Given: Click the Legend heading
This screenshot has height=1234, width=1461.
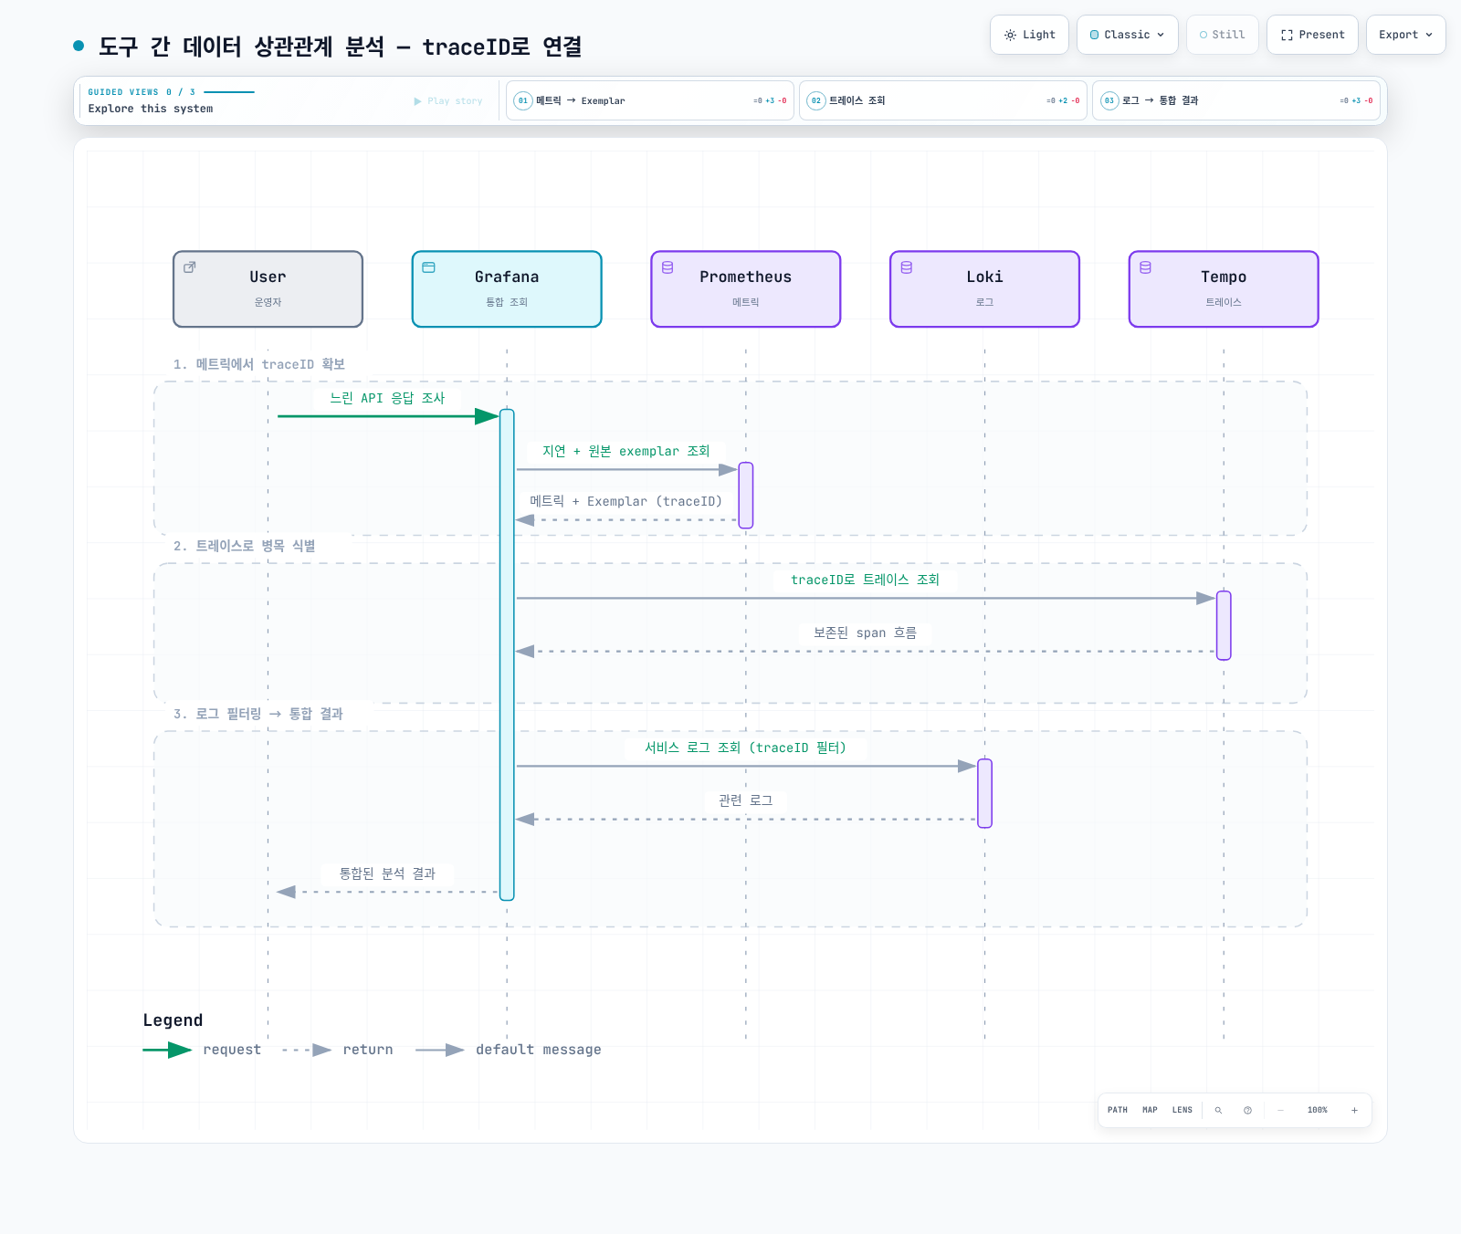Looking at the screenshot, I should click(x=173, y=1020).
